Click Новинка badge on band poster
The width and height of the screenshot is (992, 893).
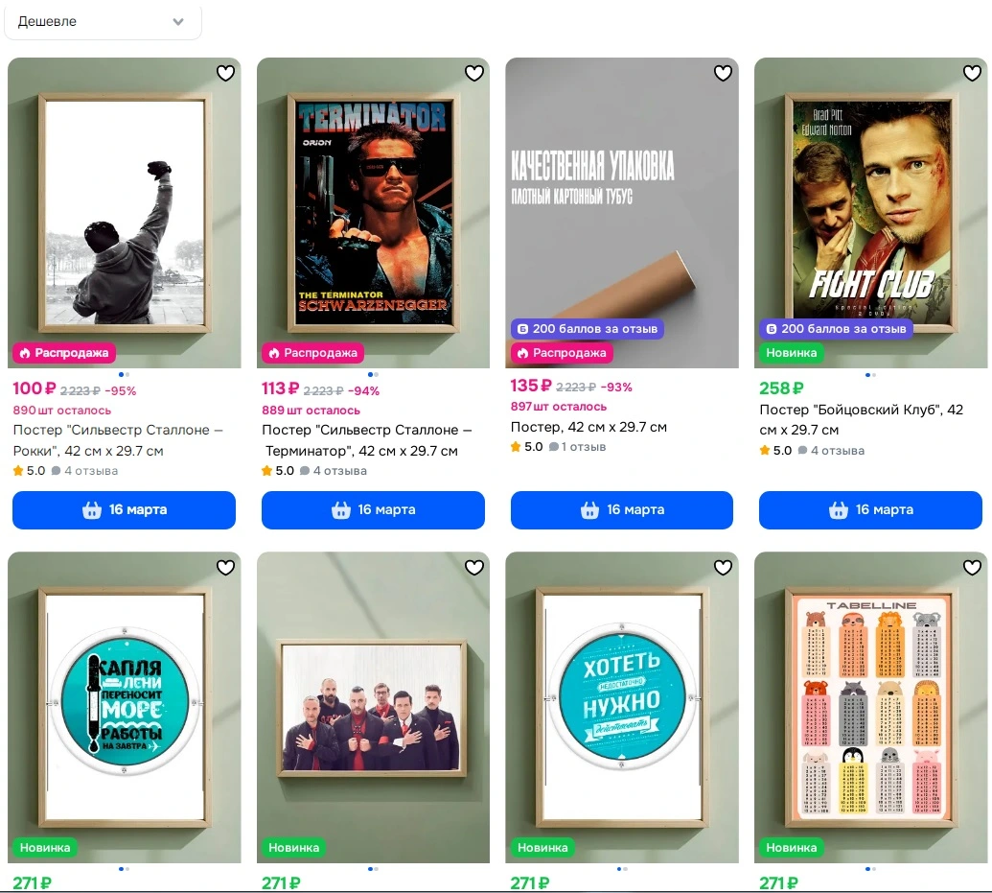[x=293, y=847]
